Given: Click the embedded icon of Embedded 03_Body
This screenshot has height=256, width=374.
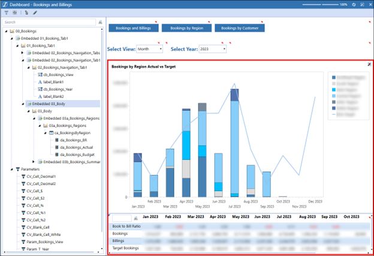Looking at the screenshot, I should click(29, 104).
